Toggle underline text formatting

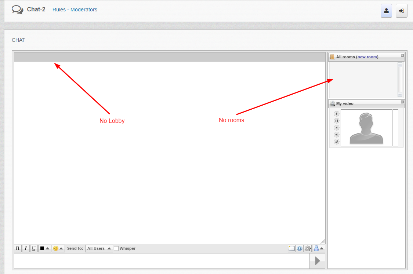pyautogui.click(x=34, y=248)
